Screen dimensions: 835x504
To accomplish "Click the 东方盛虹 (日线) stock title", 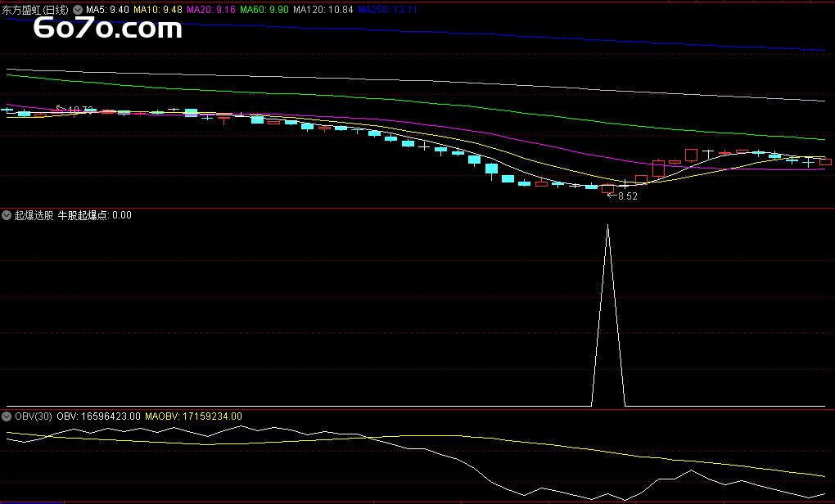I will click(x=36, y=9).
